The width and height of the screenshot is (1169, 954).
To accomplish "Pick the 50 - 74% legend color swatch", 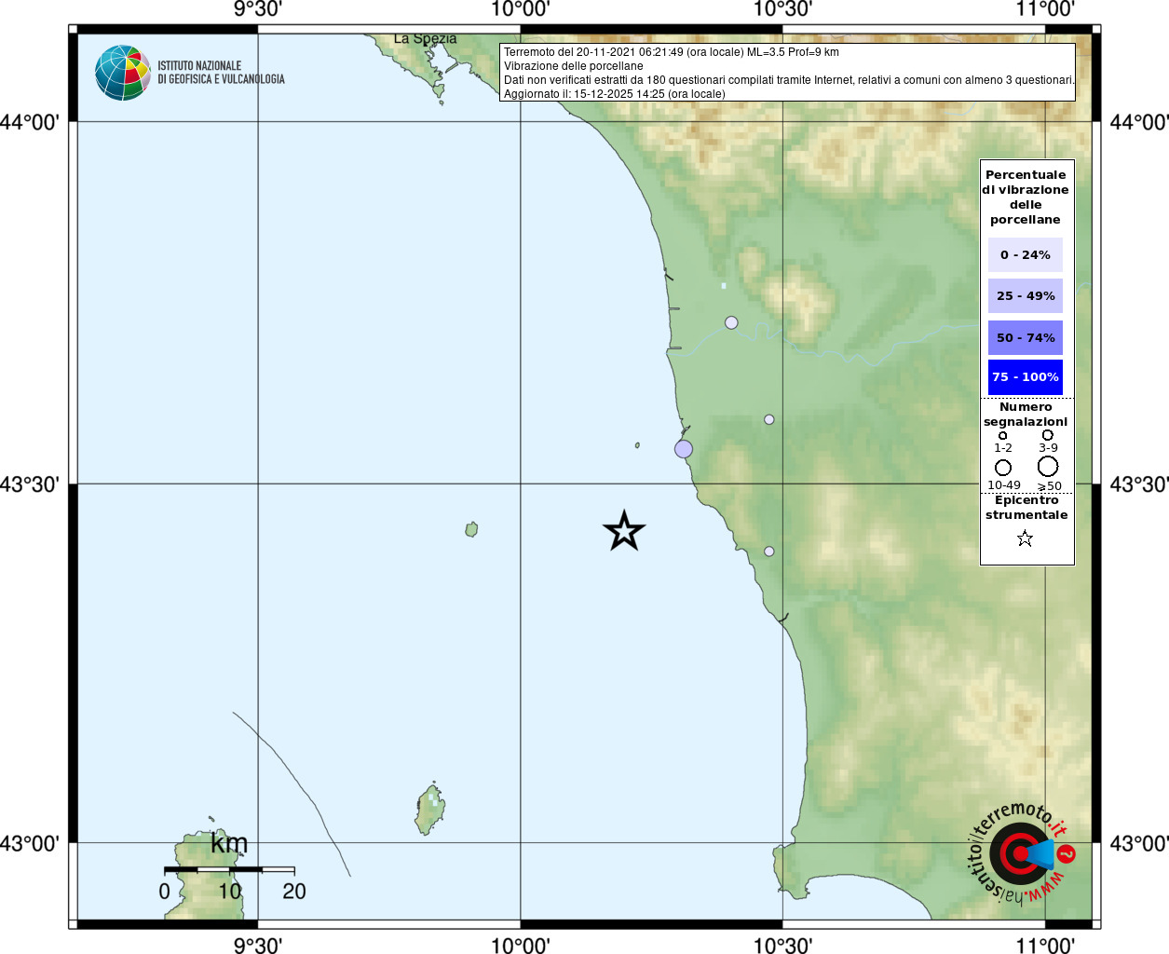I will pyautogui.click(x=1025, y=337).
